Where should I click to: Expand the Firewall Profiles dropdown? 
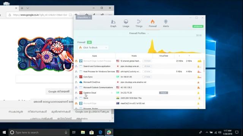click(139, 33)
